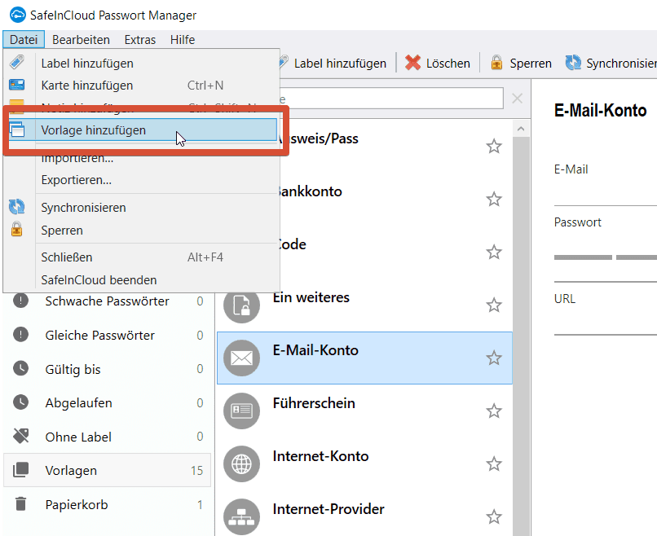Toggle favorite star for E-Mail-Konto

(x=494, y=358)
